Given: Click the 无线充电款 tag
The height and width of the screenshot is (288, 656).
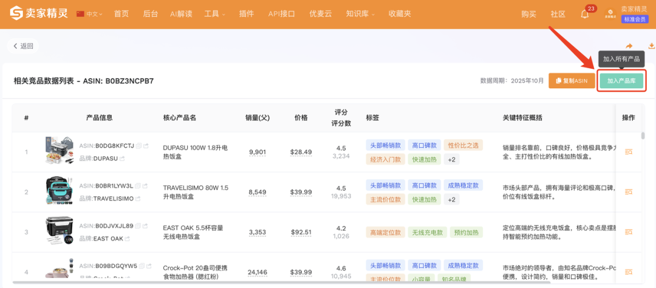Looking at the screenshot, I should 427,232.
